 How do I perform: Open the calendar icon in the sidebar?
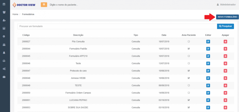(4, 4)
